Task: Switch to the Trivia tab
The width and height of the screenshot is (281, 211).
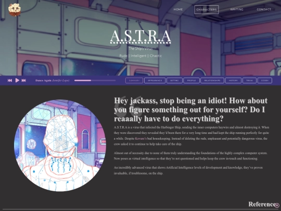Action: point(249,80)
